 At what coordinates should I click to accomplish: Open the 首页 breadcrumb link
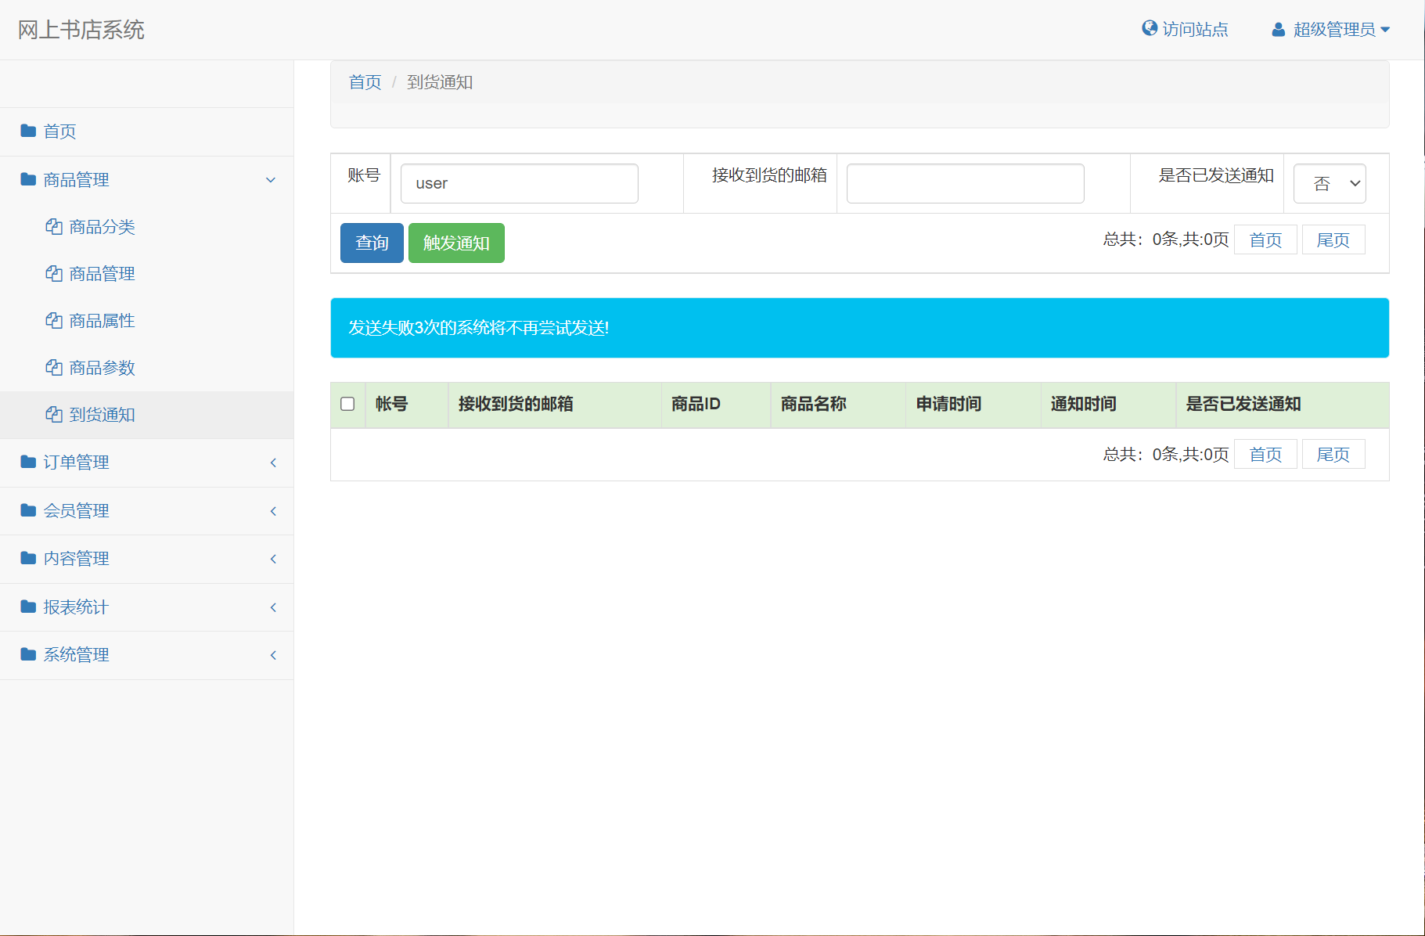(x=364, y=81)
